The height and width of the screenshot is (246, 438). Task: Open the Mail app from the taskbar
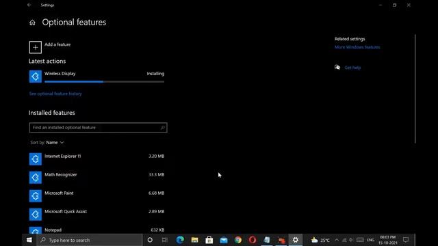pos(224,240)
